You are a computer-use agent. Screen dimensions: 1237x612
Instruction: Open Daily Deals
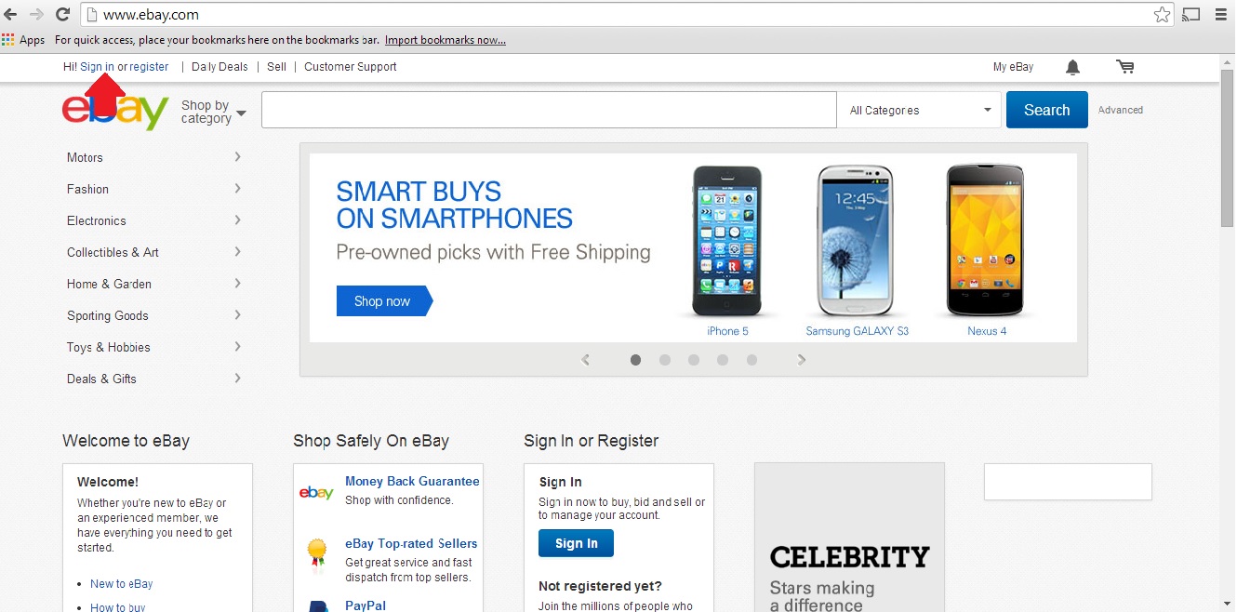coord(219,66)
